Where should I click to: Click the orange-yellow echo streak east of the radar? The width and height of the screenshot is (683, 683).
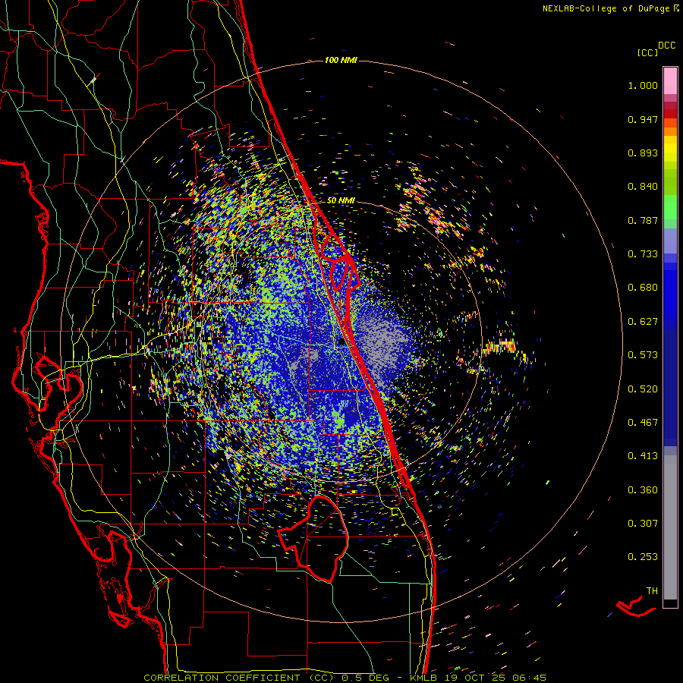(500, 347)
